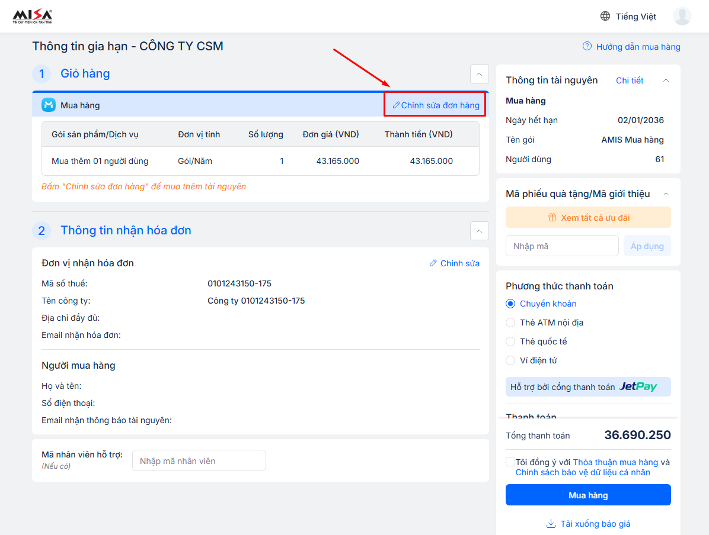Tick the purchase agreement checkbox
The image size is (709, 535).
[510, 462]
